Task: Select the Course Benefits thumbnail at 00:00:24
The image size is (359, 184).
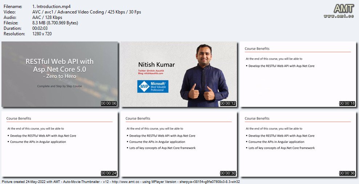Action: [x=60, y=144]
